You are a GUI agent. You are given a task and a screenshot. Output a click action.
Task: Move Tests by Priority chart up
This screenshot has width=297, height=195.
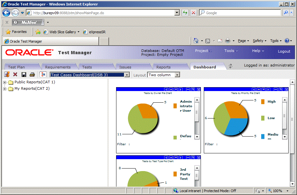pos(259,89)
